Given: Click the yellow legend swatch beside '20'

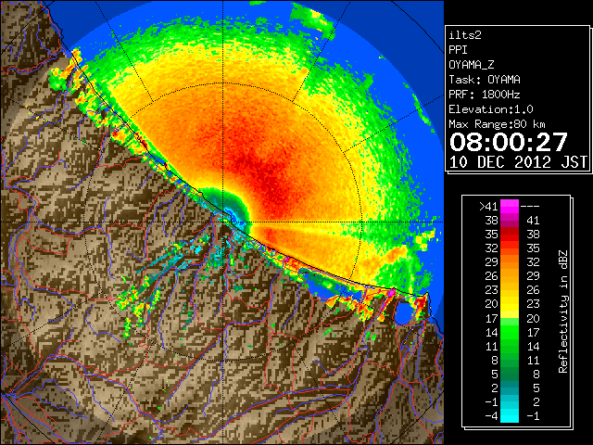Looking at the screenshot, I should [510, 304].
